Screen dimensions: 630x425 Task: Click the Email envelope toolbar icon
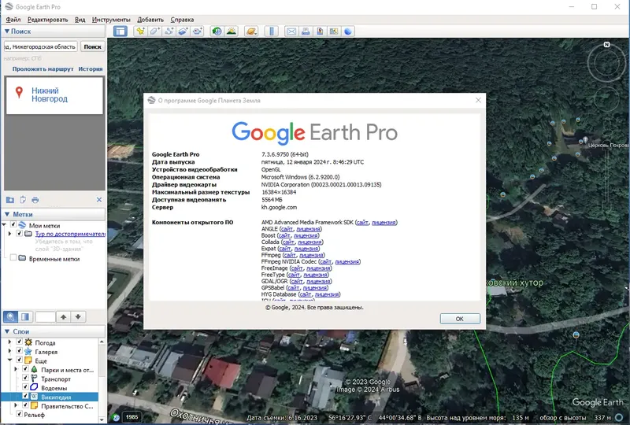pos(291,31)
